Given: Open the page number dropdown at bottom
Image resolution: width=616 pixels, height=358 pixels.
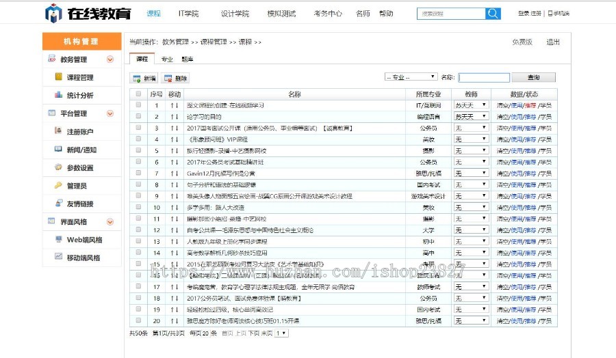Looking at the screenshot, I should pos(281,333).
